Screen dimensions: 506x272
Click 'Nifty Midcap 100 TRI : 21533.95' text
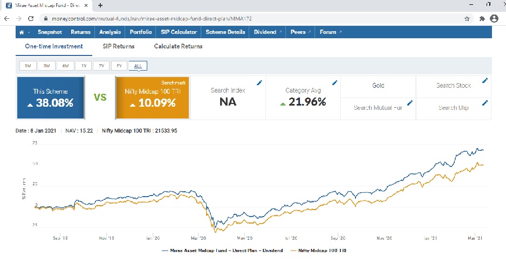click(139, 131)
